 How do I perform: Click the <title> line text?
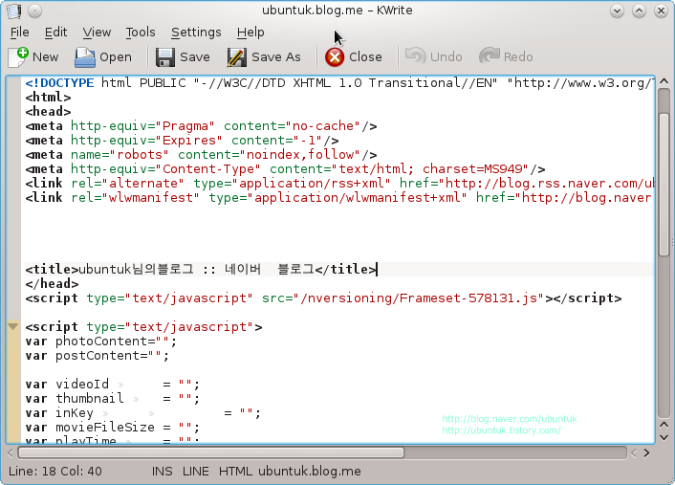201,269
